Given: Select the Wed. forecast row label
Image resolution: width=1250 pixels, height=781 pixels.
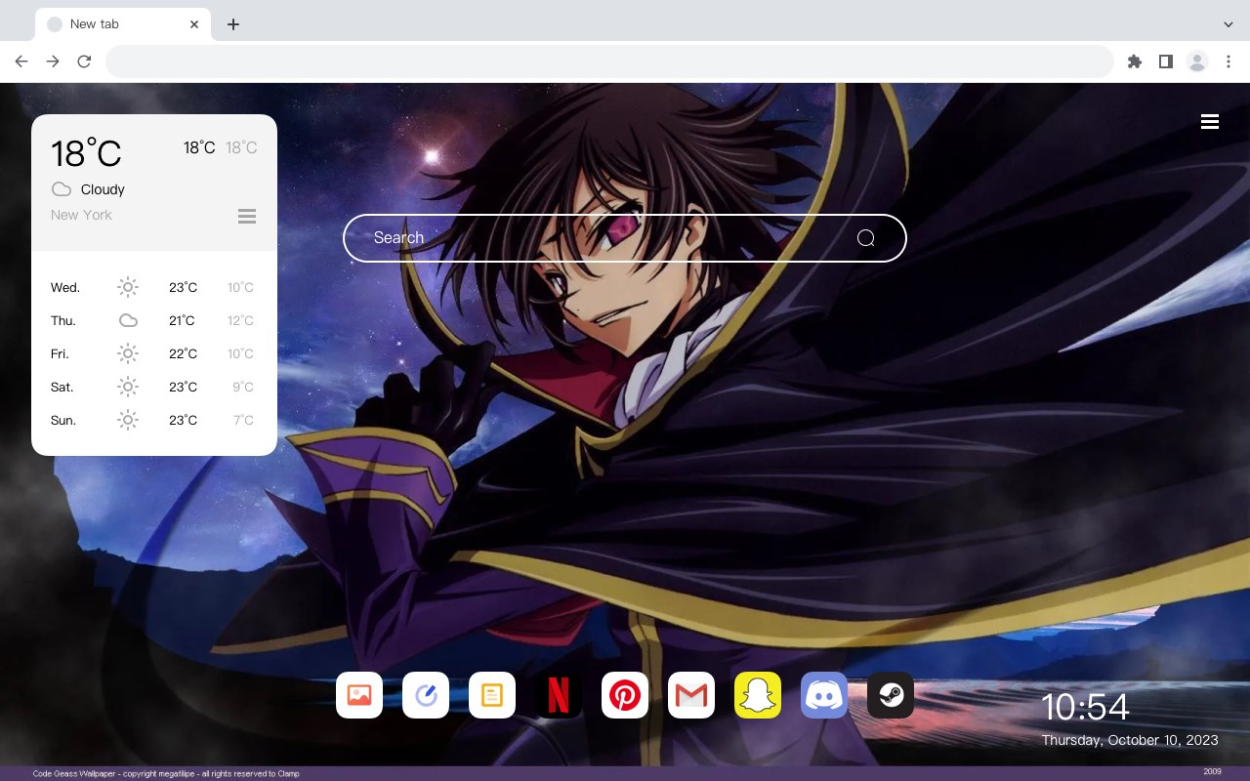Looking at the screenshot, I should (65, 287).
